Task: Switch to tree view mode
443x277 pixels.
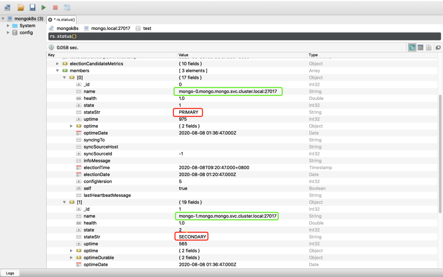Action: tap(412, 48)
